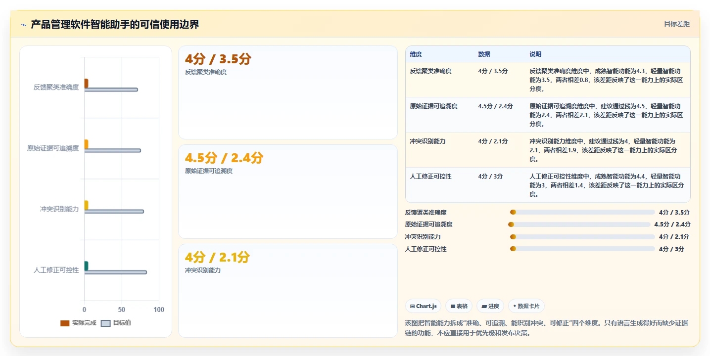Image resolution: width=710 pixels, height=356 pixels.
Task: Click the target bar for 冲突识别能力
Action: pos(114,212)
